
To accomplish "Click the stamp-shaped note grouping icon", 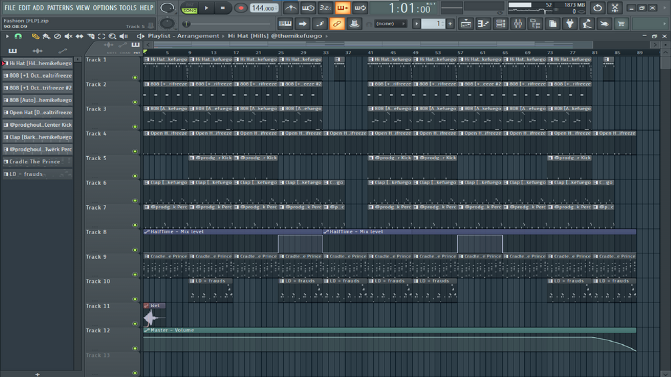I will tap(354, 24).
